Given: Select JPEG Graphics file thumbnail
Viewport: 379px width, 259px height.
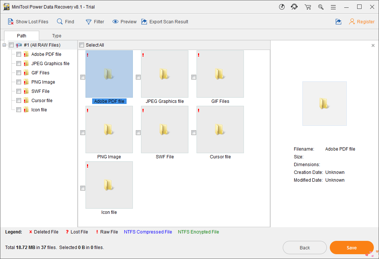Looking at the screenshot, I should point(165,74).
